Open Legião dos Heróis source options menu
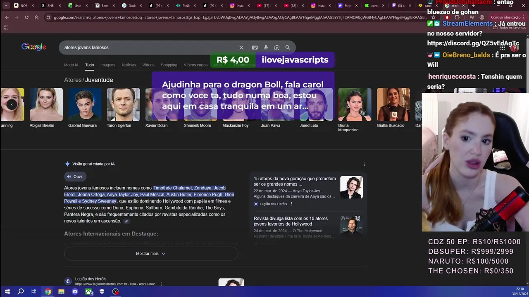The image size is (529, 297). 291,204
